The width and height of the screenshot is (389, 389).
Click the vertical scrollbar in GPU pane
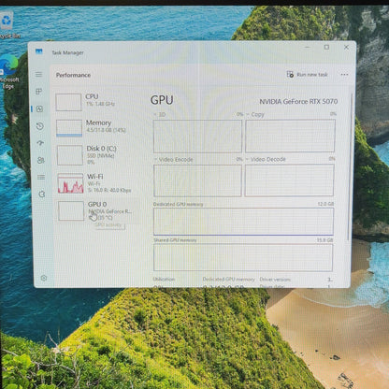point(350,166)
